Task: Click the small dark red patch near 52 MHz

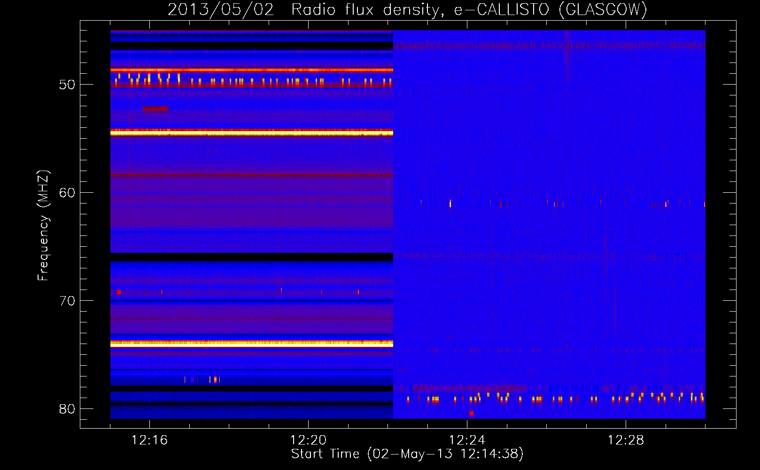Action: [155, 109]
